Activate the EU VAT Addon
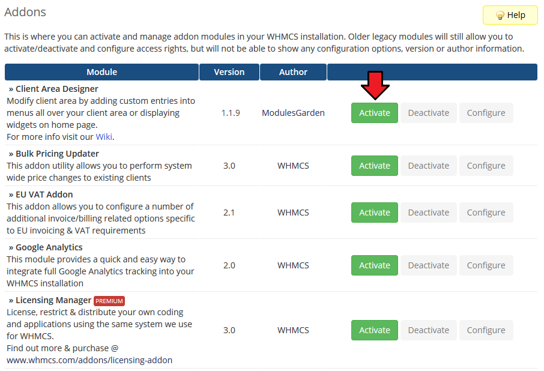 374,213
